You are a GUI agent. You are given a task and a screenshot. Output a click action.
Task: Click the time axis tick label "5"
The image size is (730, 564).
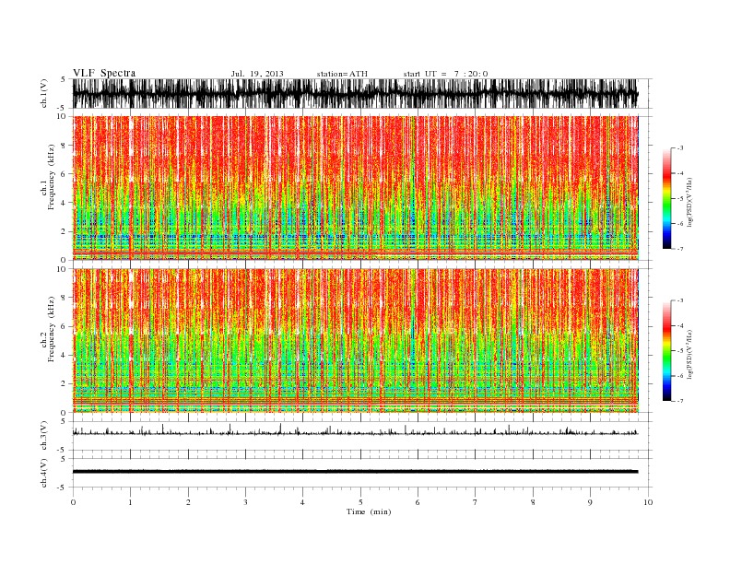point(360,502)
